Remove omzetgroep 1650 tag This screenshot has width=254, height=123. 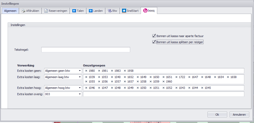[x=151, y=77]
